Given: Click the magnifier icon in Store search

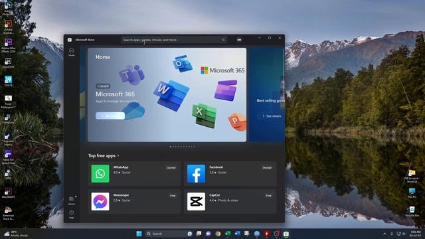Looking at the screenshot, I should click(223, 40).
